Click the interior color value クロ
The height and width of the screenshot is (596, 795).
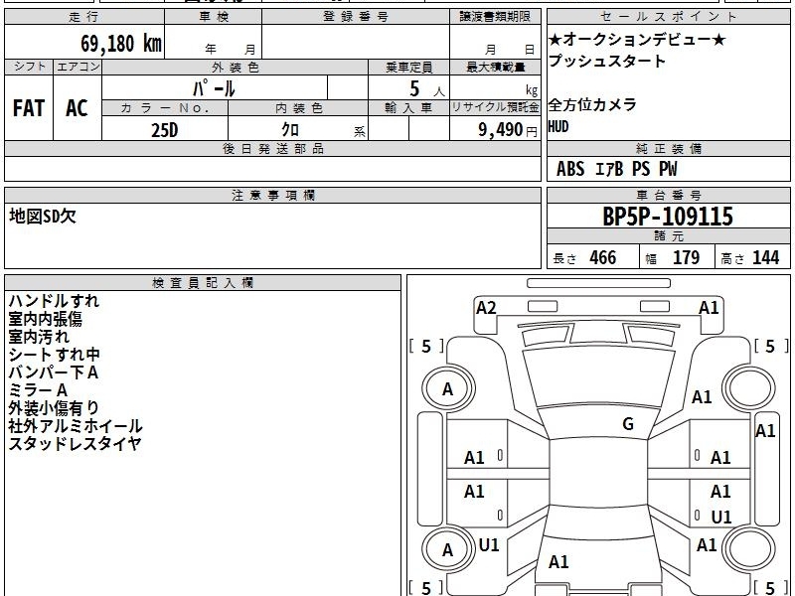[x=290, y=129]
